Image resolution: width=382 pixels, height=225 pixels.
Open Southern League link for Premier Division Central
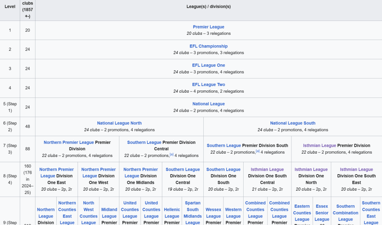point(144,142)
